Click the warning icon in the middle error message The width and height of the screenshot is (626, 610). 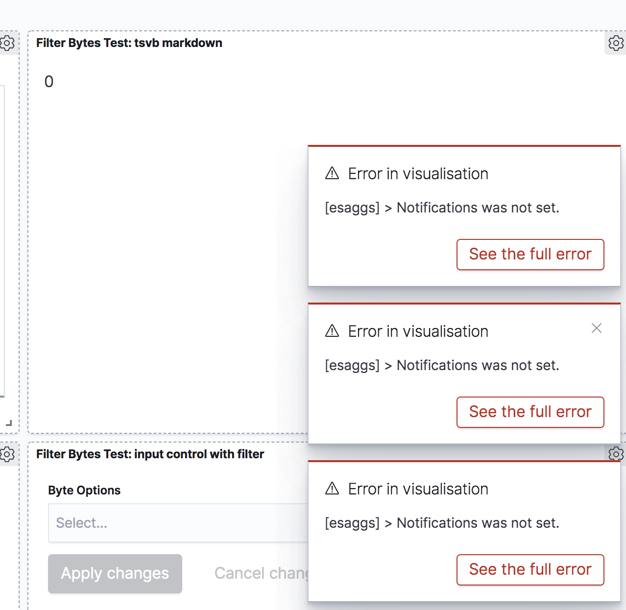[332, 331]
